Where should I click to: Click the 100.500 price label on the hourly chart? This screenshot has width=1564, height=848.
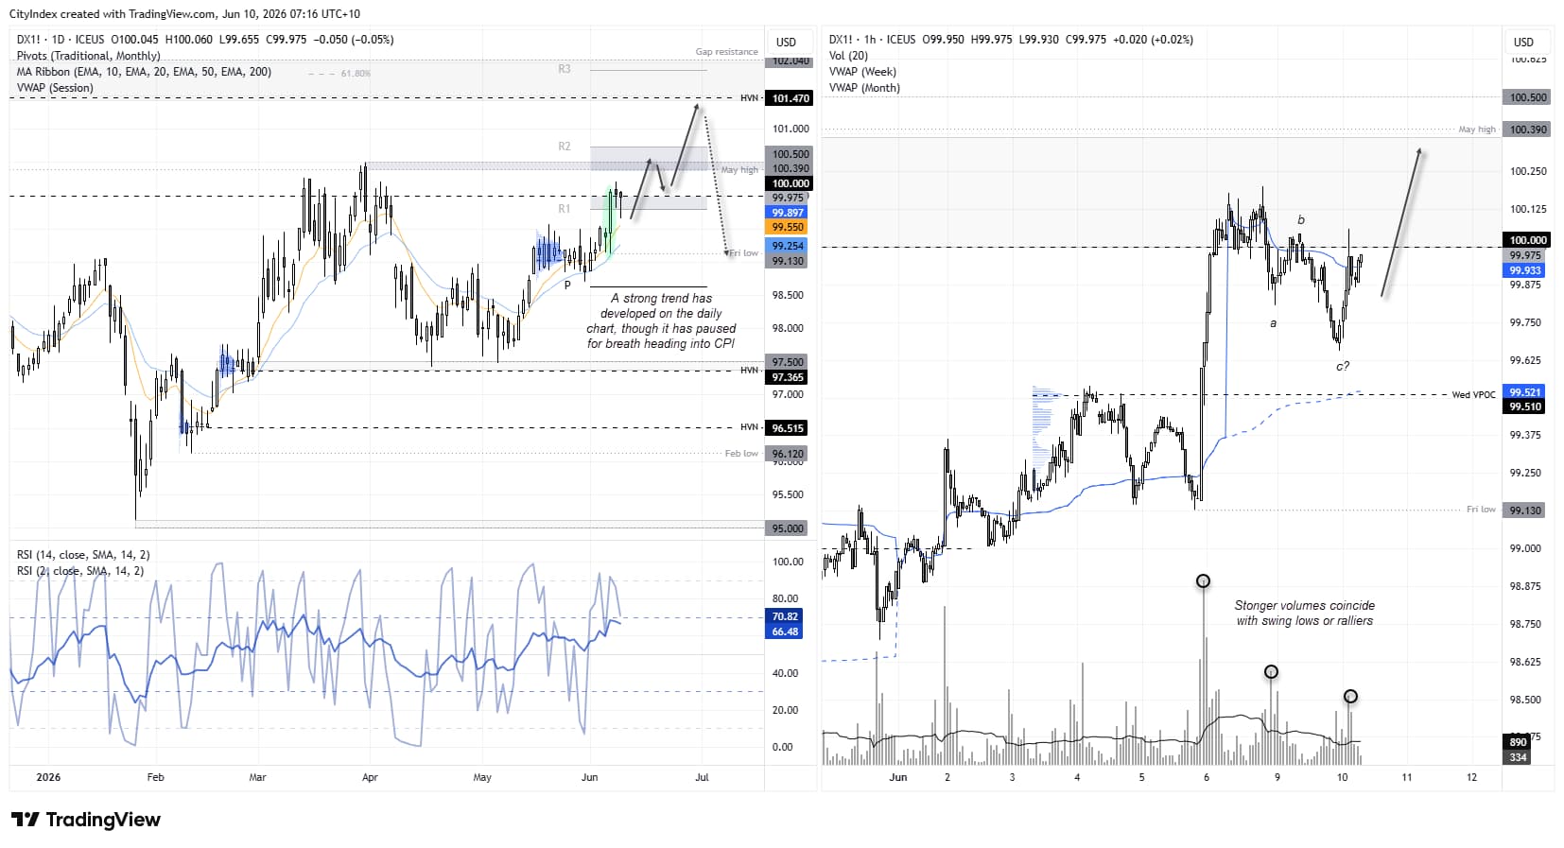(1528, 97)
